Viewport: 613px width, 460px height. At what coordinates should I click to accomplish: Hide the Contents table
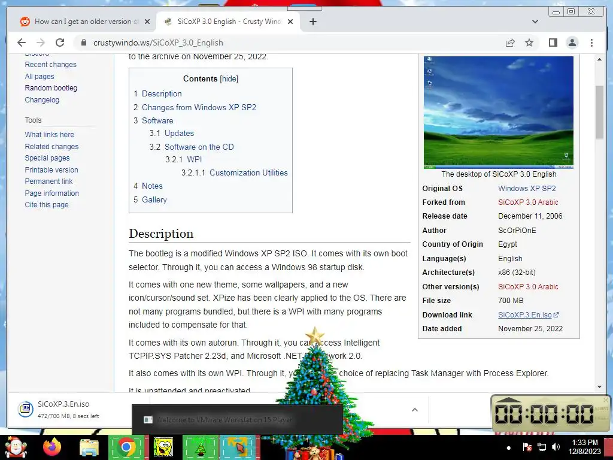[x=229, y=78]
